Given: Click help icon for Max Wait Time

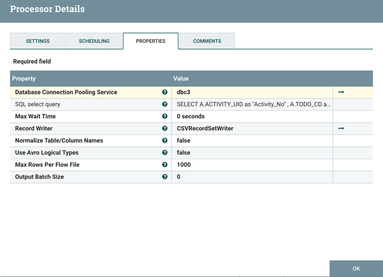Looking at the screenshot, I should pos(165,116).
